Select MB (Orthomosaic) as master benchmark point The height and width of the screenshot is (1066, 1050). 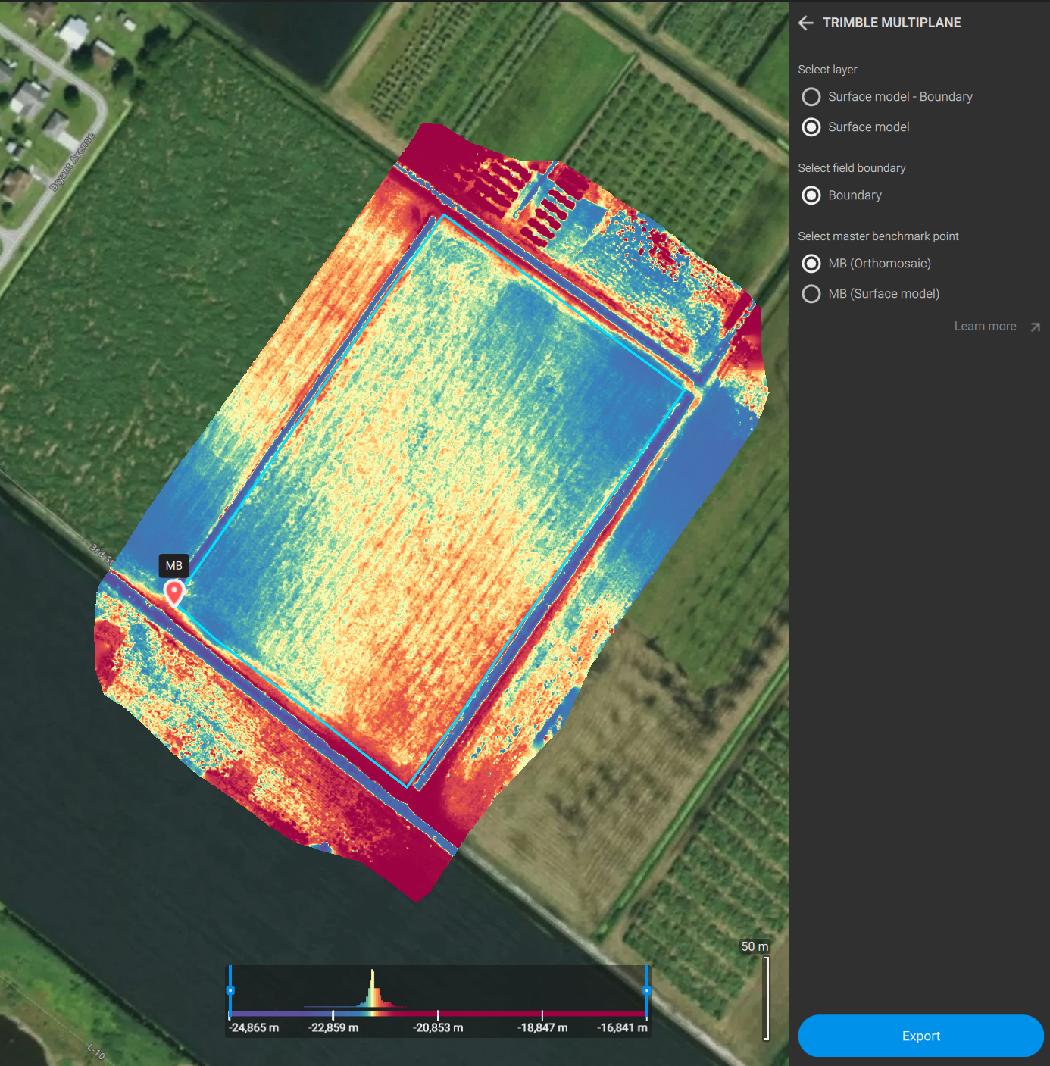(811, 264)
